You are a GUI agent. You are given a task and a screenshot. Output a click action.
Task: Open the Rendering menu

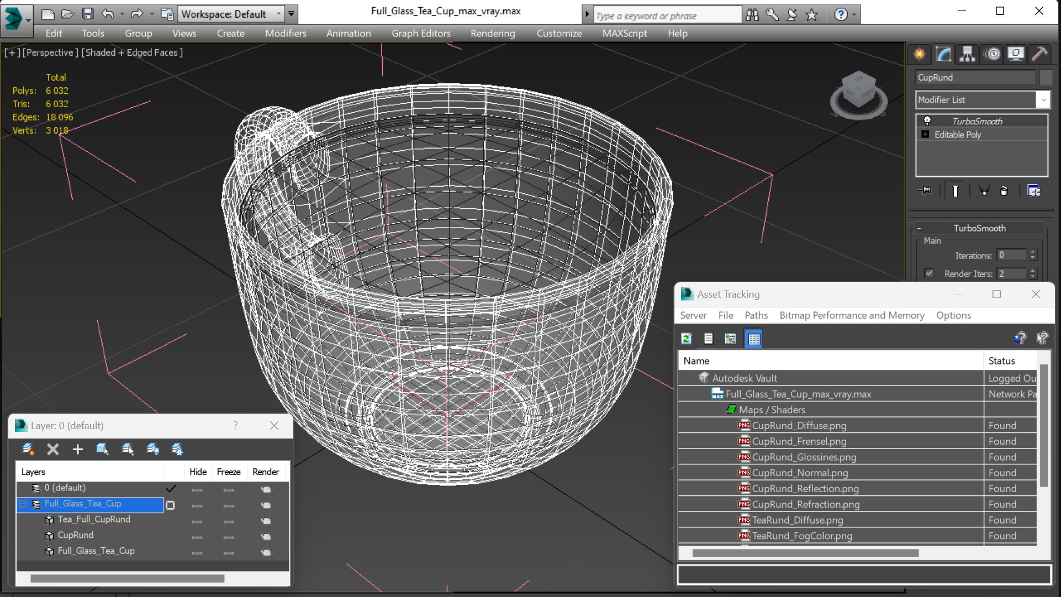492,33
